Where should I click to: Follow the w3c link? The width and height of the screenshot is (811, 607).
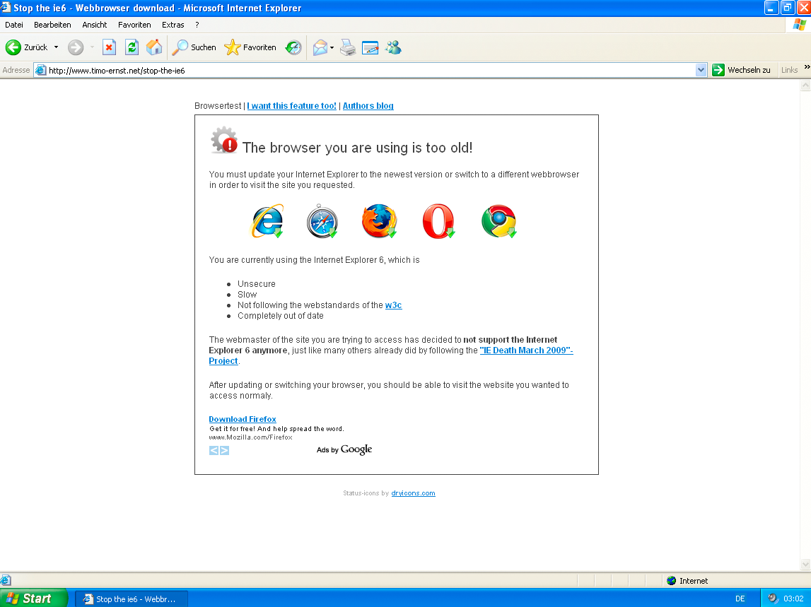tap(394, 305)
